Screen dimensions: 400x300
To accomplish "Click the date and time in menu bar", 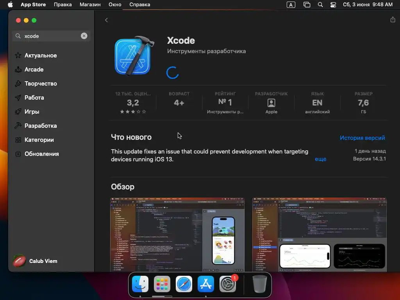I will [x=368, y=5].
